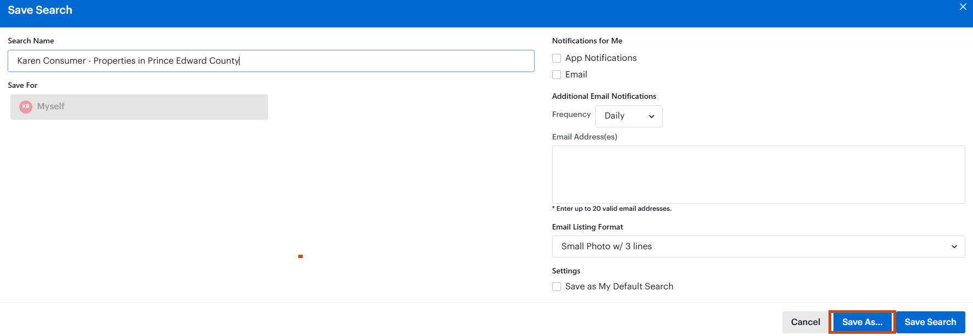Tick the Email notification checkbox
The image size is (973, 336).
(x=557, y=75)
